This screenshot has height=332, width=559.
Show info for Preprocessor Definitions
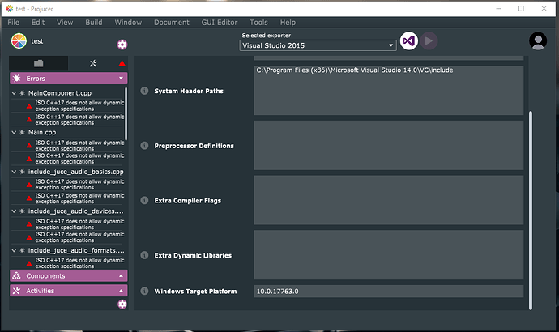[144, 146]
